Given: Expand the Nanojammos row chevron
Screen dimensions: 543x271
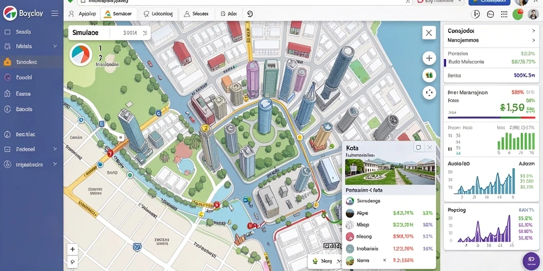Looking at the screenshot, I should click(x=533, y=40).
